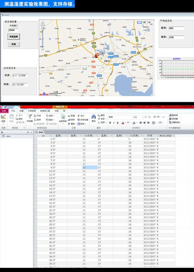This screenshot has height=272, width=194.
Task: Open the 选择 filter selection dropdown
Action: (x=50, y=116)
